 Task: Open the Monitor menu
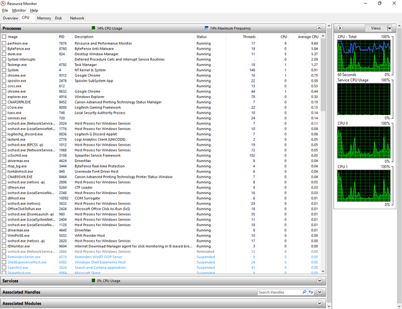19,11
